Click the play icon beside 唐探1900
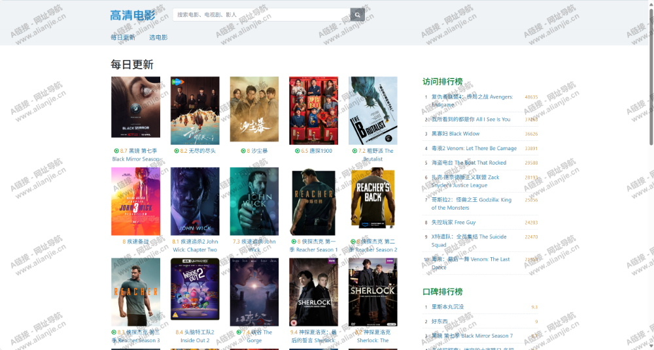The width and height of the screenshot is (654, 350). (298, 151)
